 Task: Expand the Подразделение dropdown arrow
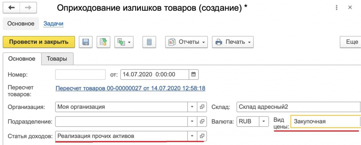click(192, 121)
